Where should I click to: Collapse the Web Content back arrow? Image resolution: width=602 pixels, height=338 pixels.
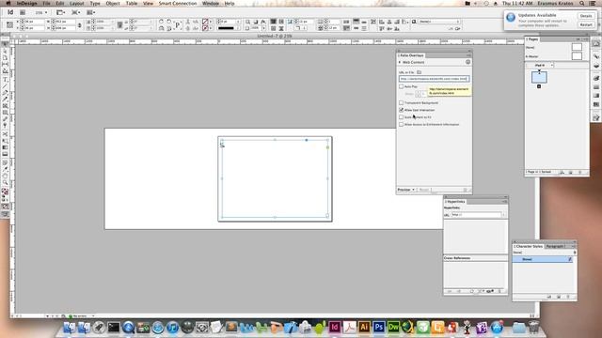pyautogui.click(x=400, y=62)
